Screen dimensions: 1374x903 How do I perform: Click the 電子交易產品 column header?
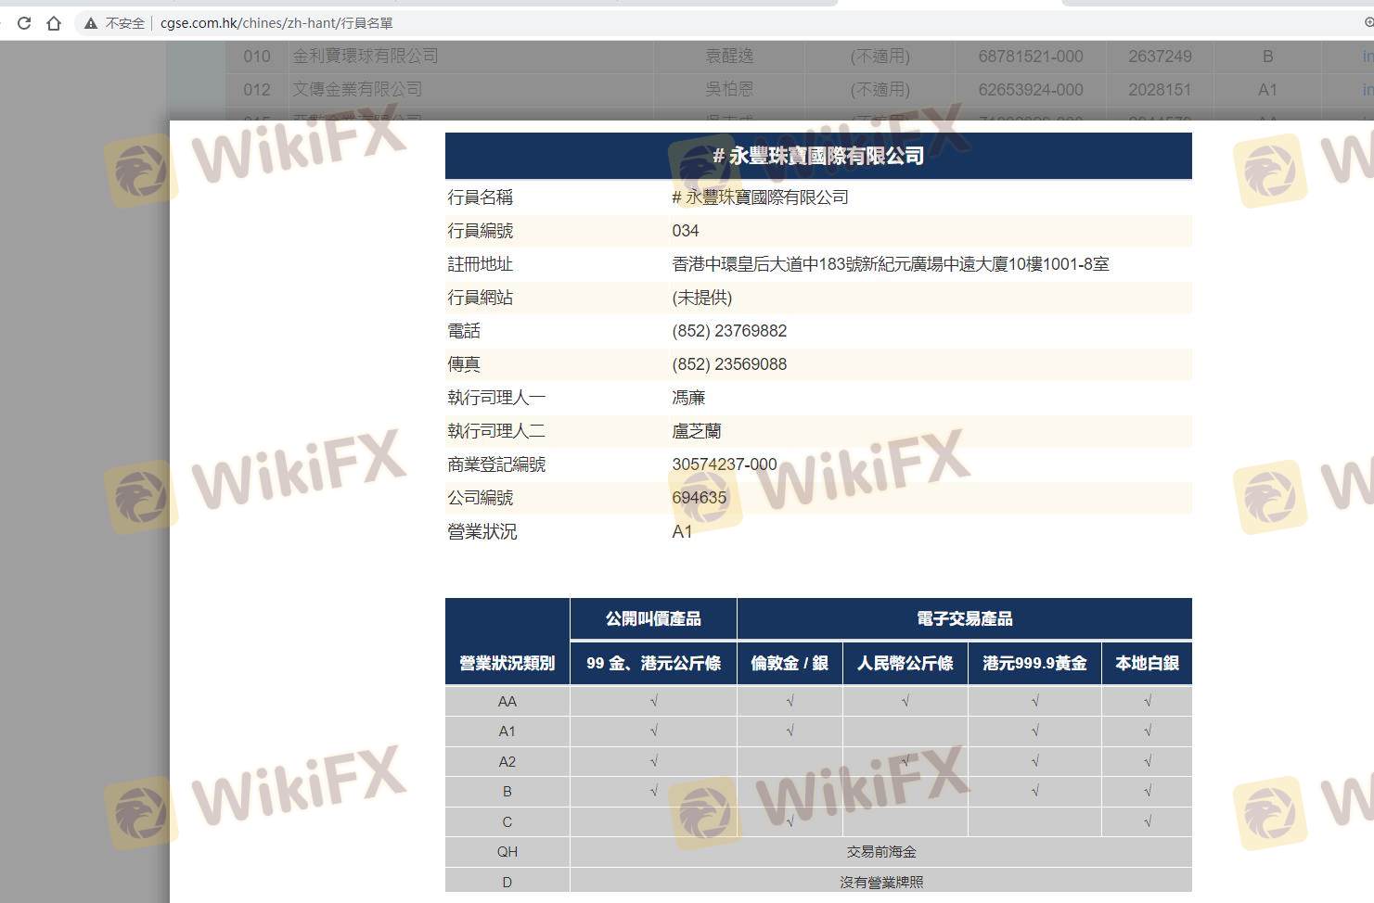point(964,618)
